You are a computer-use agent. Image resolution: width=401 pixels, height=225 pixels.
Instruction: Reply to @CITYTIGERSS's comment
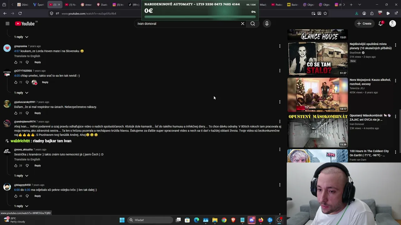click(x=45, y=82)
